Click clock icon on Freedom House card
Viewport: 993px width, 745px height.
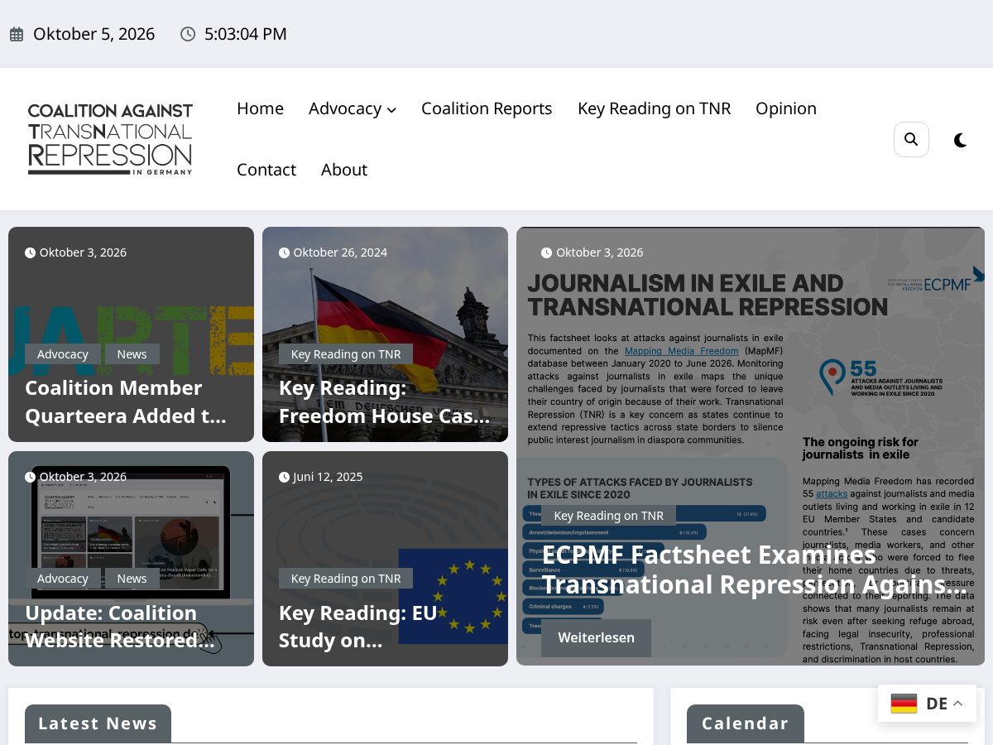pos(284,252)
